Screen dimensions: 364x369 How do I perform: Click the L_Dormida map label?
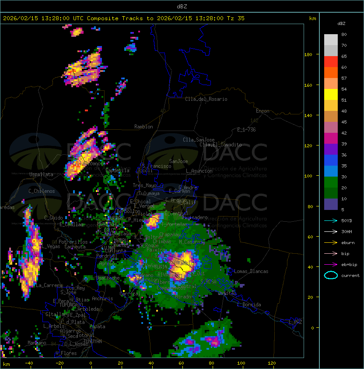click(249, 305)
